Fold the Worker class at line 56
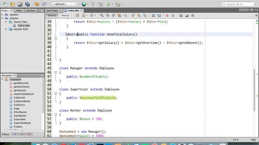 point(56,114)
